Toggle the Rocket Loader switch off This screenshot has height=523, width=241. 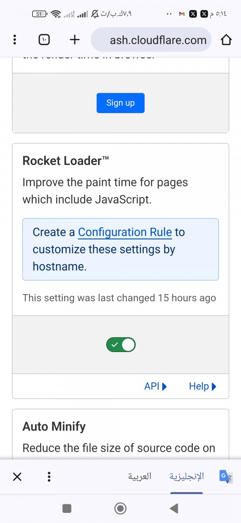point(121,345)
